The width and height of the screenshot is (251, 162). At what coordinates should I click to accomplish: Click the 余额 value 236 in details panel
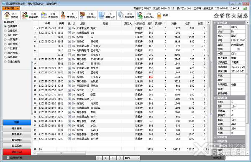[238, 128]
